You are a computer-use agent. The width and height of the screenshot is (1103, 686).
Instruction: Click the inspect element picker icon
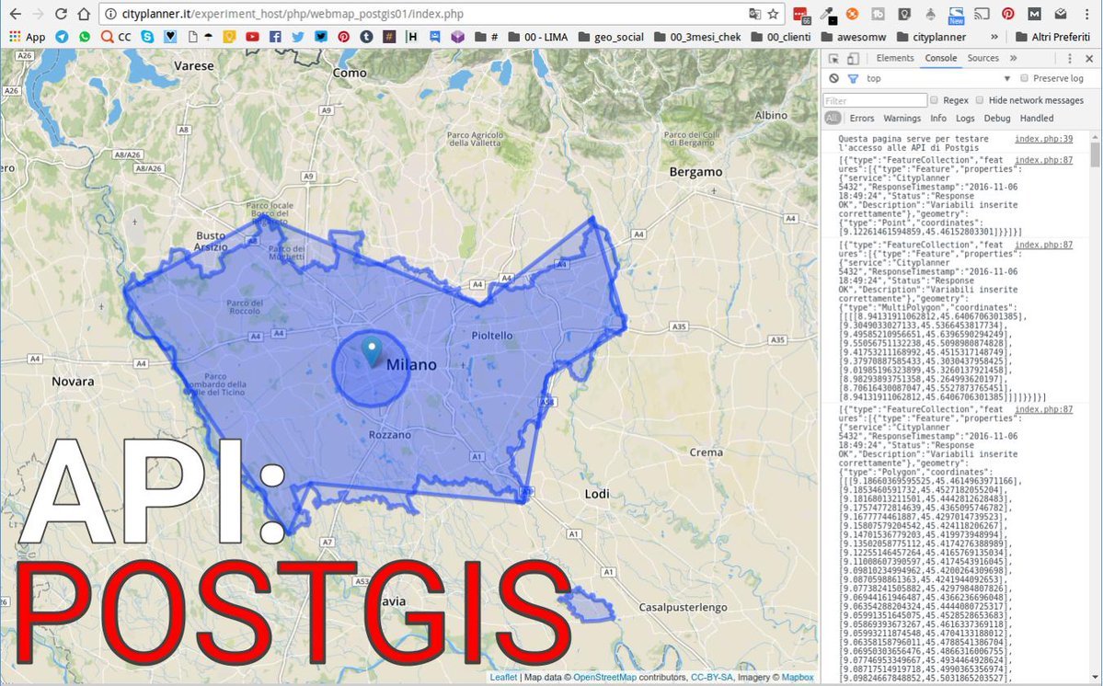click(x=834, y=59)
